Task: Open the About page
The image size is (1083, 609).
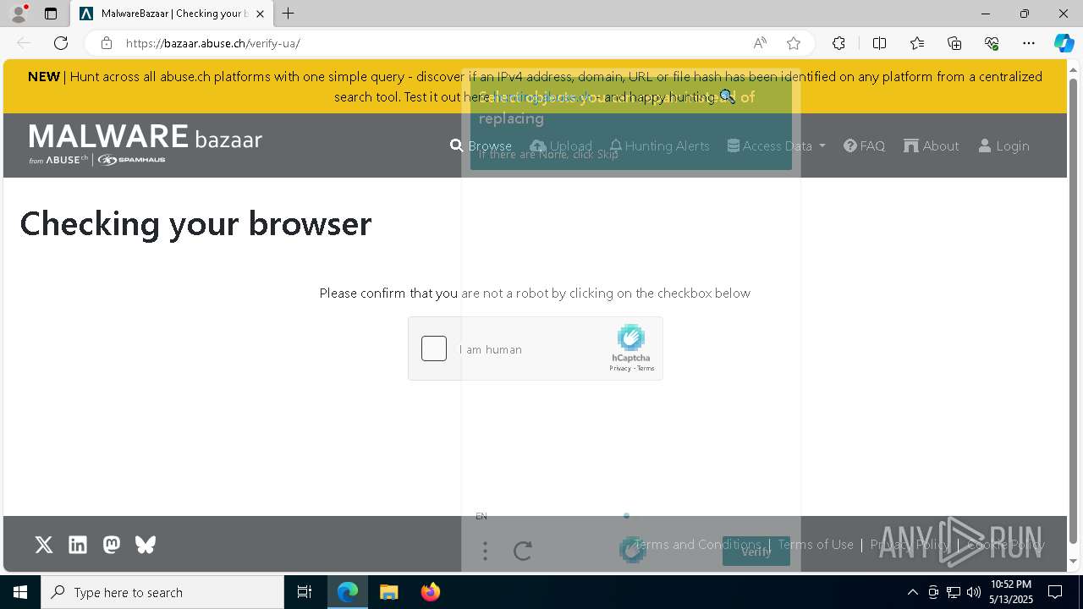Action: [x=931, y=145]
